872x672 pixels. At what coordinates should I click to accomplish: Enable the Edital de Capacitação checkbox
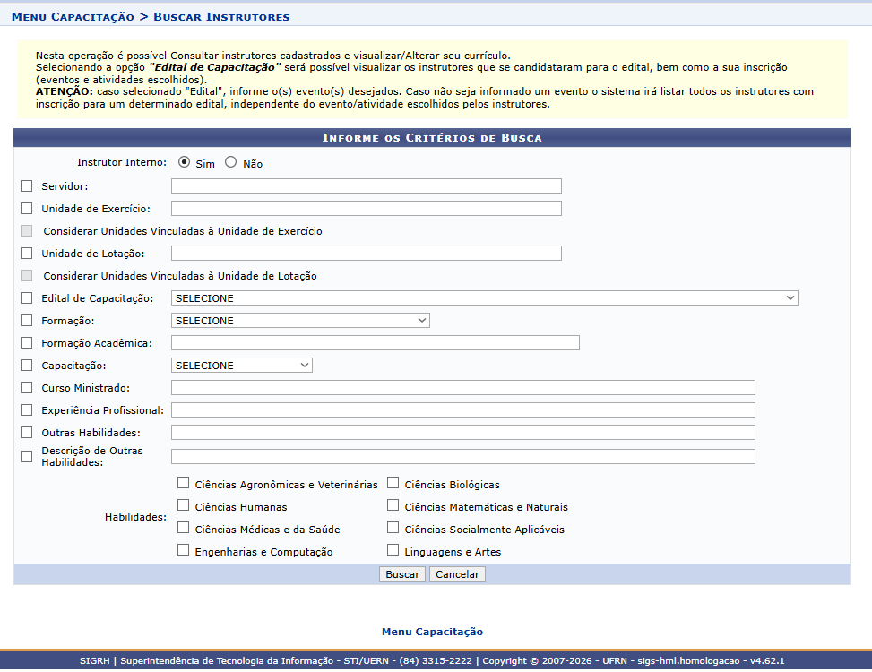coord(26,298)
